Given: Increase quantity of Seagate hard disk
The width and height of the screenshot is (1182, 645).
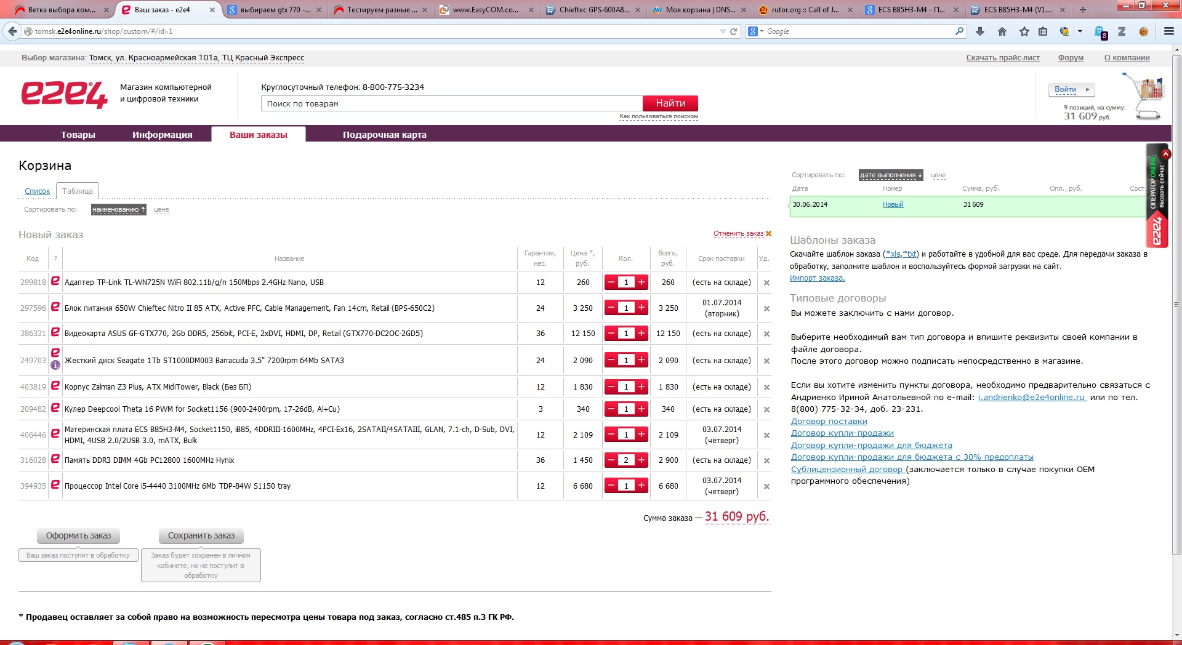Looking at the screenshot, I should point(641,360).
